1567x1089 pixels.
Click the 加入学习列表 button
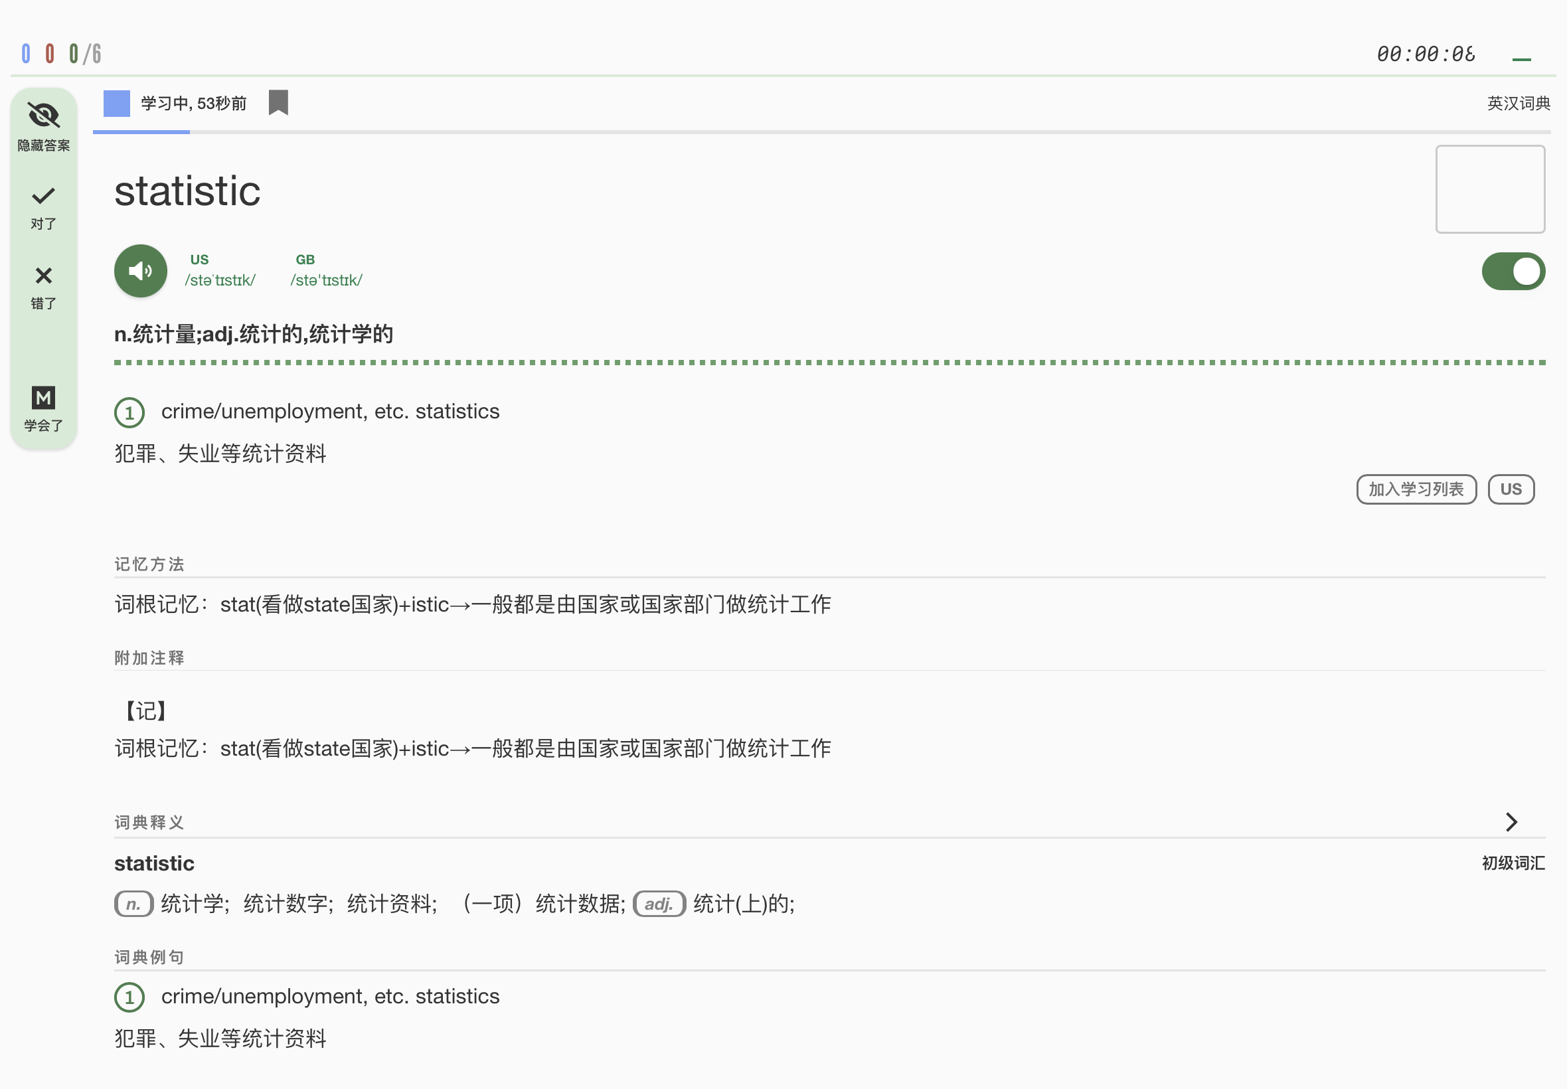point(1416,489)
